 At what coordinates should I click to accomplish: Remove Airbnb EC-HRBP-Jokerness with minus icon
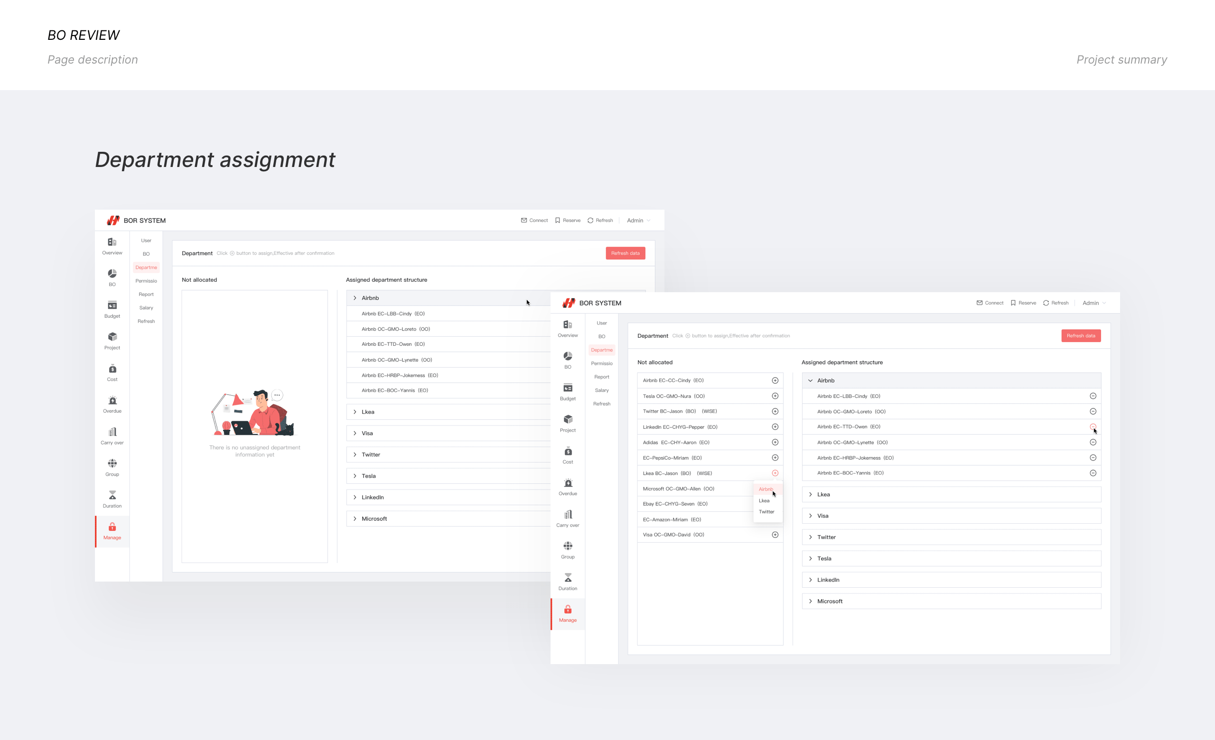point(1093,458)
